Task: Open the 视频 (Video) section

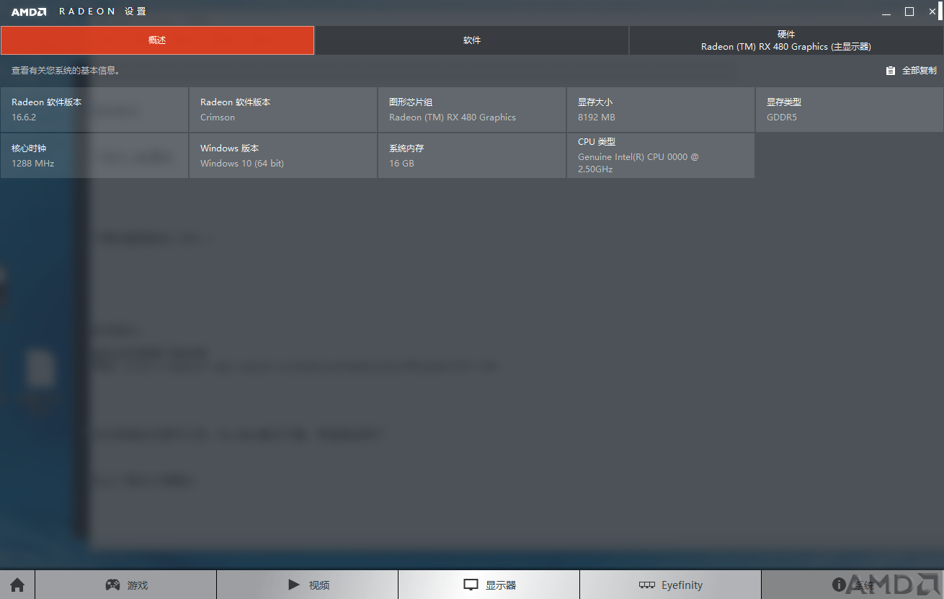Action: pyautogui.click(x=308, y=585)
